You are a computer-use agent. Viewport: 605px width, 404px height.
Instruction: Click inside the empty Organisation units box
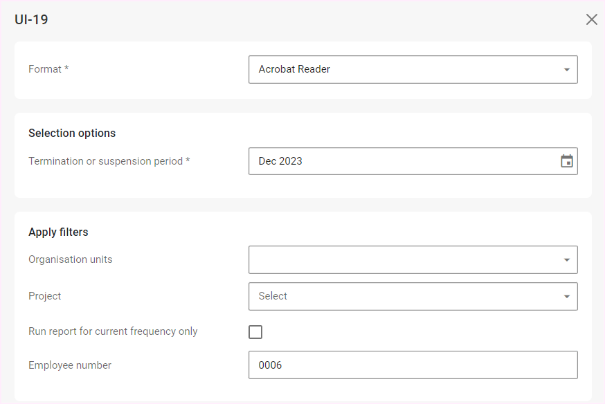tap(401, 260)
